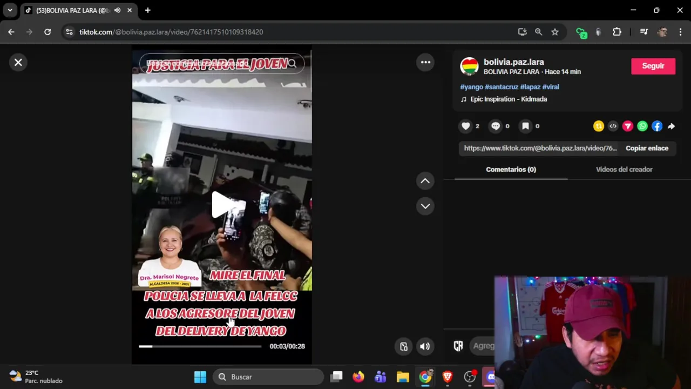Go back in browser history

coord(11,32)
